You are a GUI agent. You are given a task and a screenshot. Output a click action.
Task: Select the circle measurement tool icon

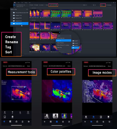(28, 112)
